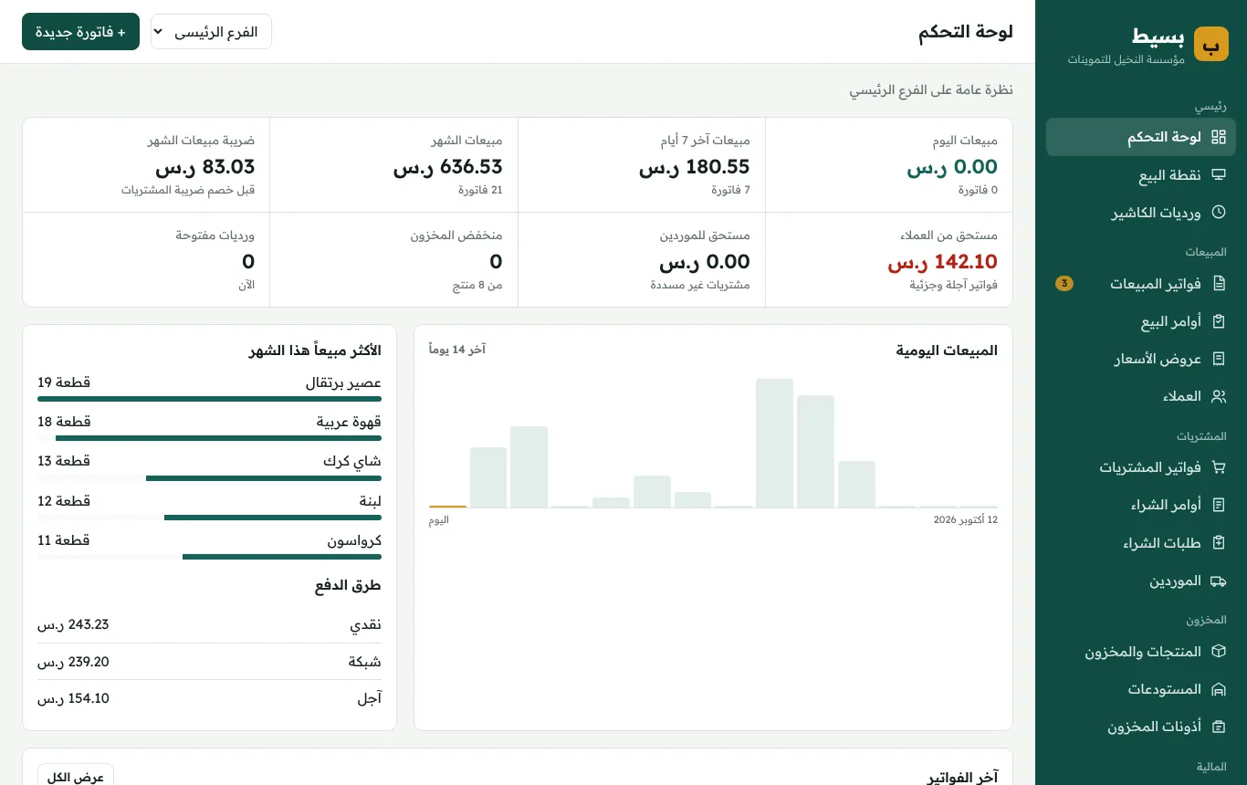Click the yellow ب logo of بسيط

(1211, 44)
